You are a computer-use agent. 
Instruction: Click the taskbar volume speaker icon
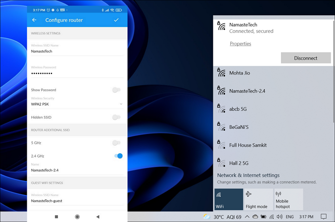coord(279,217)
